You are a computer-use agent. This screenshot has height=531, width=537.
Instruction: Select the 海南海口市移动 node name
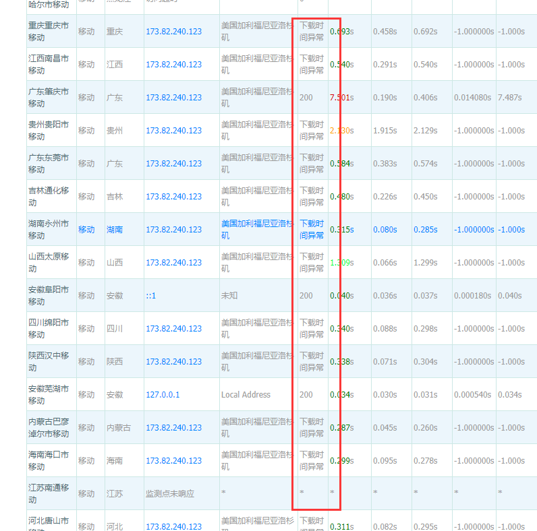[x=49, y=461]
